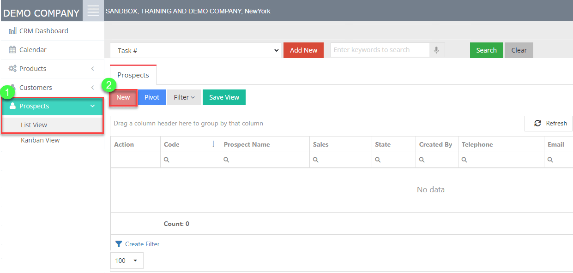Expand the Customers sidebar menu
573x273 pixels.
92,88
